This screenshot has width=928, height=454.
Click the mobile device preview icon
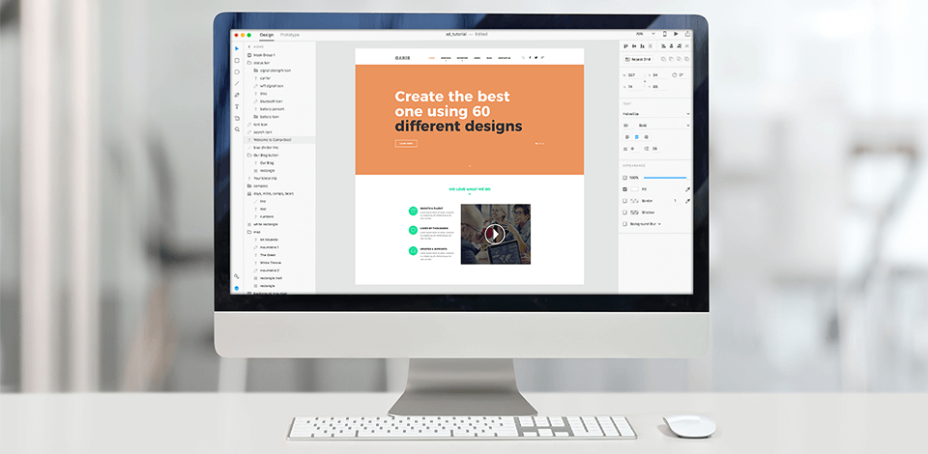tap(665, 34)
